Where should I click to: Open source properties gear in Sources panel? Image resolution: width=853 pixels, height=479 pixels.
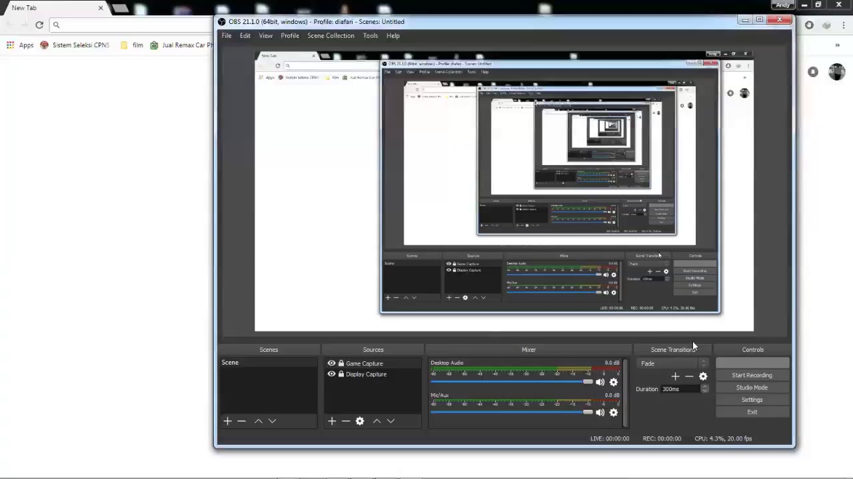click(360, 421)
